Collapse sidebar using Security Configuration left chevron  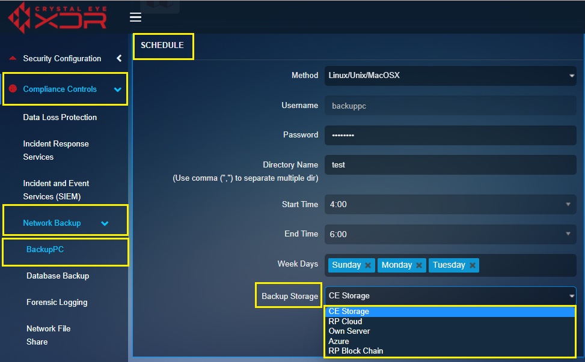pos(119,58)
